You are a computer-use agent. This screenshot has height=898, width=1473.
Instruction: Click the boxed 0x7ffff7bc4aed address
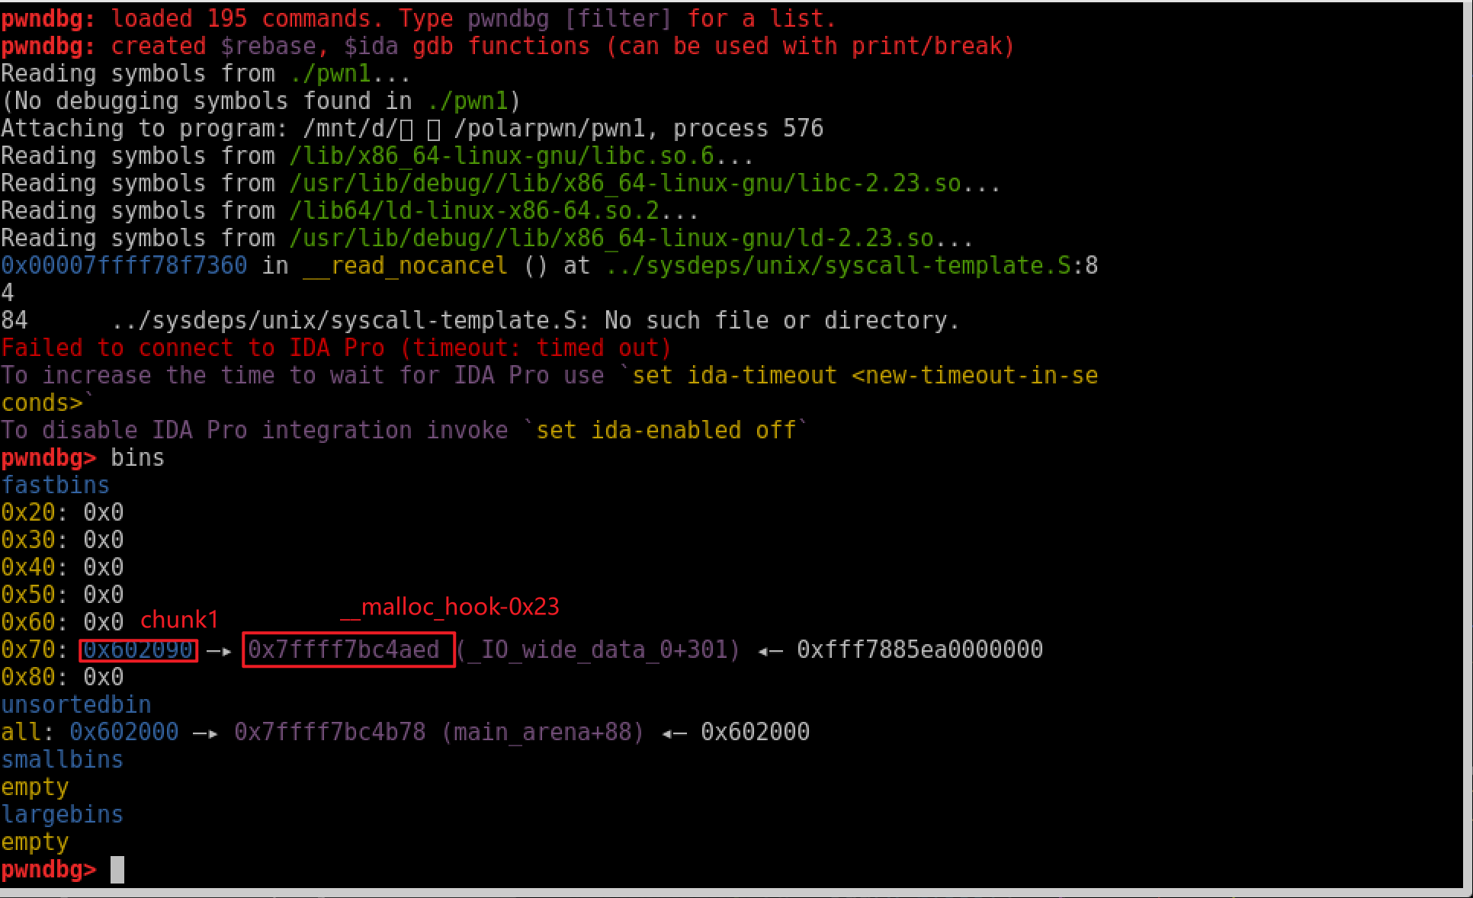pyautogui.click(x=344, y=649)
